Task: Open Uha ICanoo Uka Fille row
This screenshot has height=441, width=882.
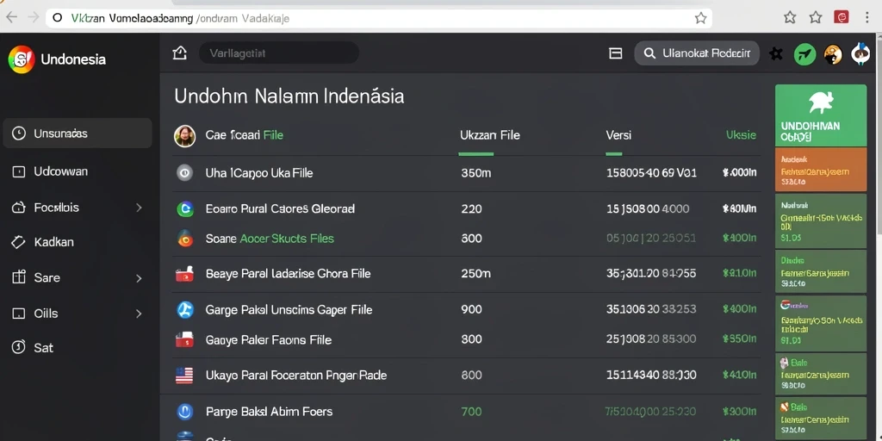Action: [x=466, y=173]
